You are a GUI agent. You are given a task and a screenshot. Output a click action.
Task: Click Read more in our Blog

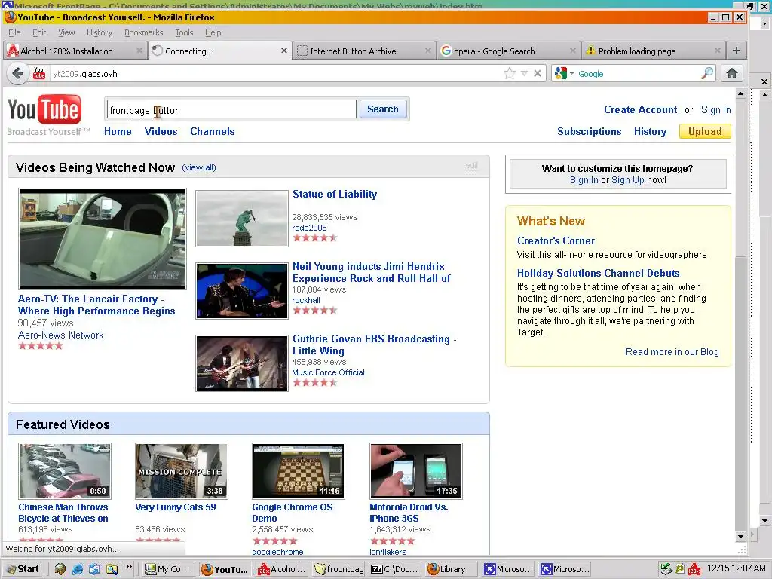pos(672,352)
